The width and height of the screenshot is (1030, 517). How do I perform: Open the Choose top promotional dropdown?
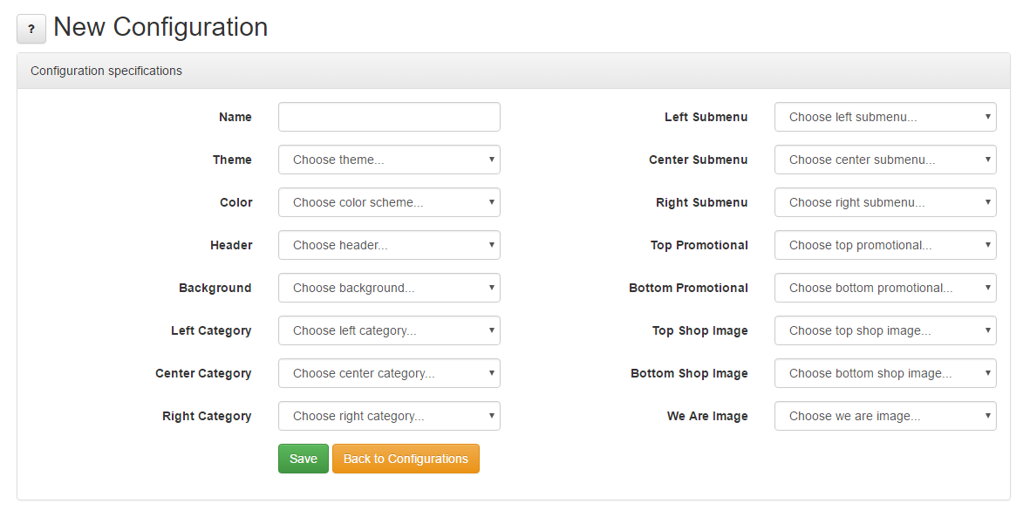tap(885, 245)
